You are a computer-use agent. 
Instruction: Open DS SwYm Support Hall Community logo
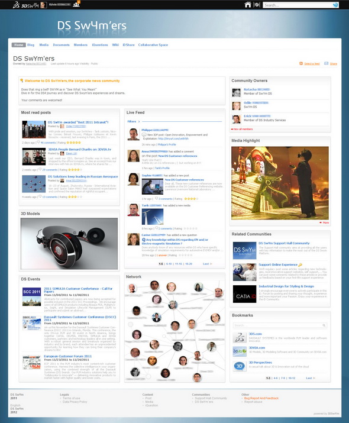[x=245, y=250]
